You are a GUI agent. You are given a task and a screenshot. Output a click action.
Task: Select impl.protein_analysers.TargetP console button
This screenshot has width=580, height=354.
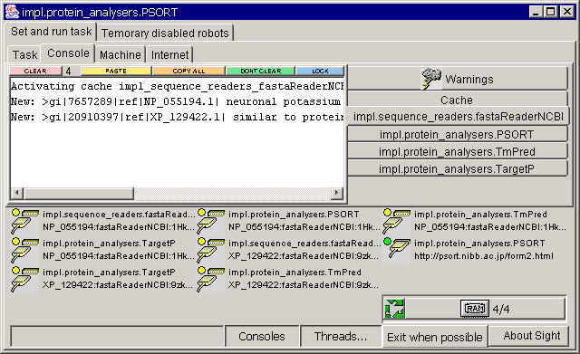coord(457,169)
